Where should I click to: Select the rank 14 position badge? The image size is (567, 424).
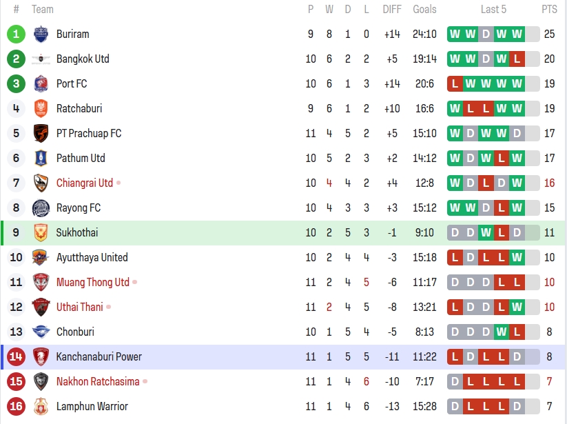(16, 356)
